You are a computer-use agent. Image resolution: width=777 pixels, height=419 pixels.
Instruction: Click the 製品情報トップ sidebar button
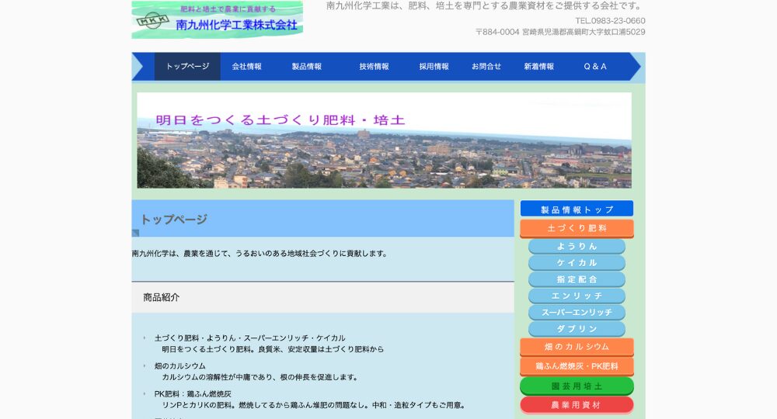577,209
